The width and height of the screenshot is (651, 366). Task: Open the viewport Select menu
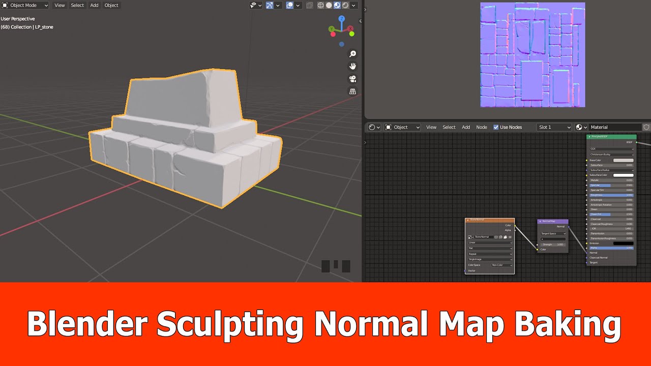coord(77,5)
